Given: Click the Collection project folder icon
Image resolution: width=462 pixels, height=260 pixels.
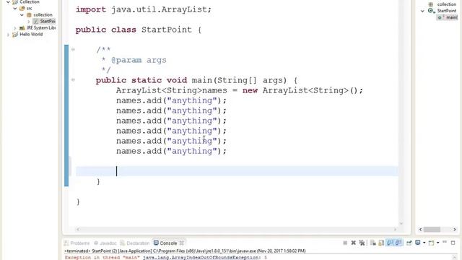Looking at the screenshot, I should [x=15, y=2].
